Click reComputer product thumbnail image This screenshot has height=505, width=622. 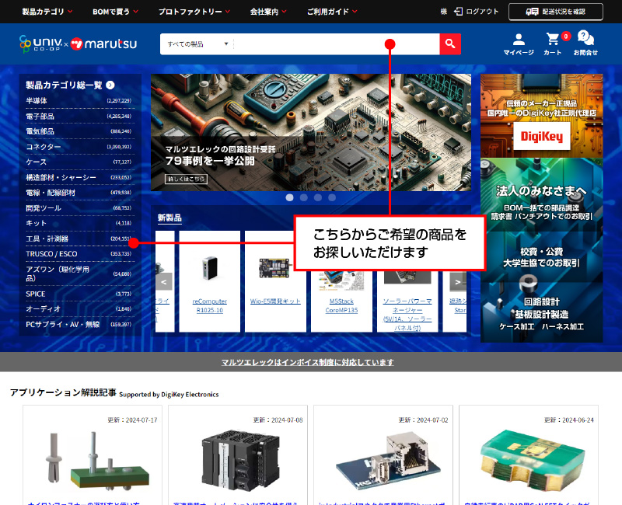[x=209, y=268]
